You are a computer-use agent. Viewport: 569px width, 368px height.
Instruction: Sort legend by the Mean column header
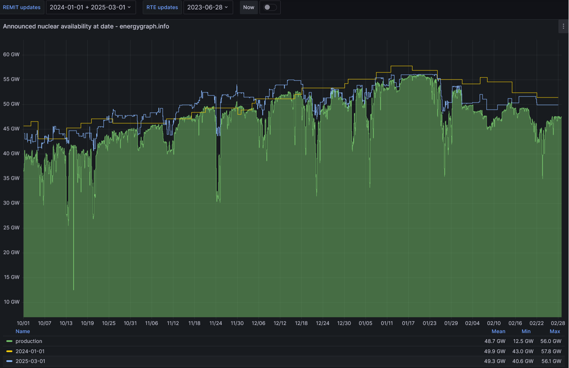click(498, 331)
